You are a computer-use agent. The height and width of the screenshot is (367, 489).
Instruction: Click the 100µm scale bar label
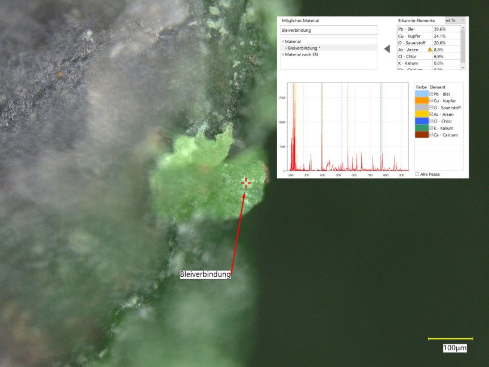point(455,348)
